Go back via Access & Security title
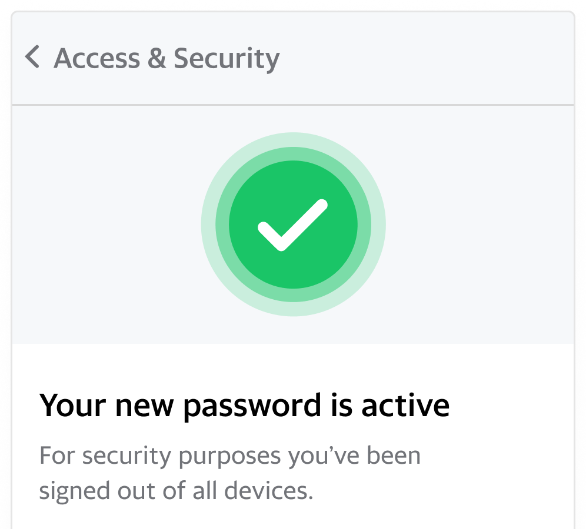Screen dimensions: 586x529 pyautogui.click(x=167, y=58)
